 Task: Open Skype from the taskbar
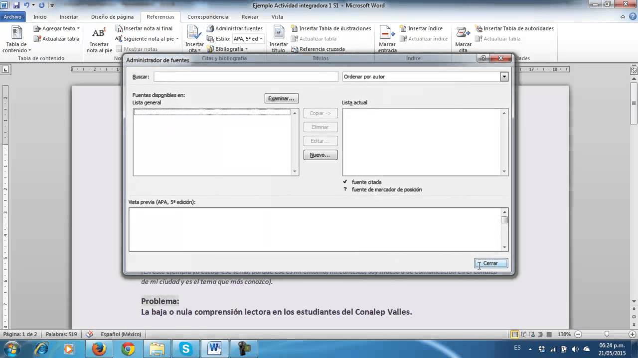click(x=186, y=349)
